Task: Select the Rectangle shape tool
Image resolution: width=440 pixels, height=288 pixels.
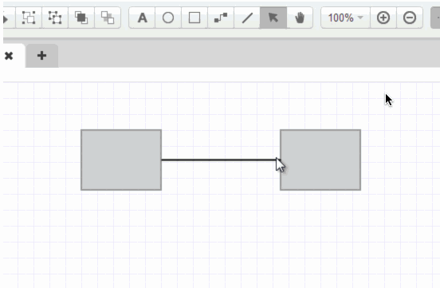Action: (194, 18)
